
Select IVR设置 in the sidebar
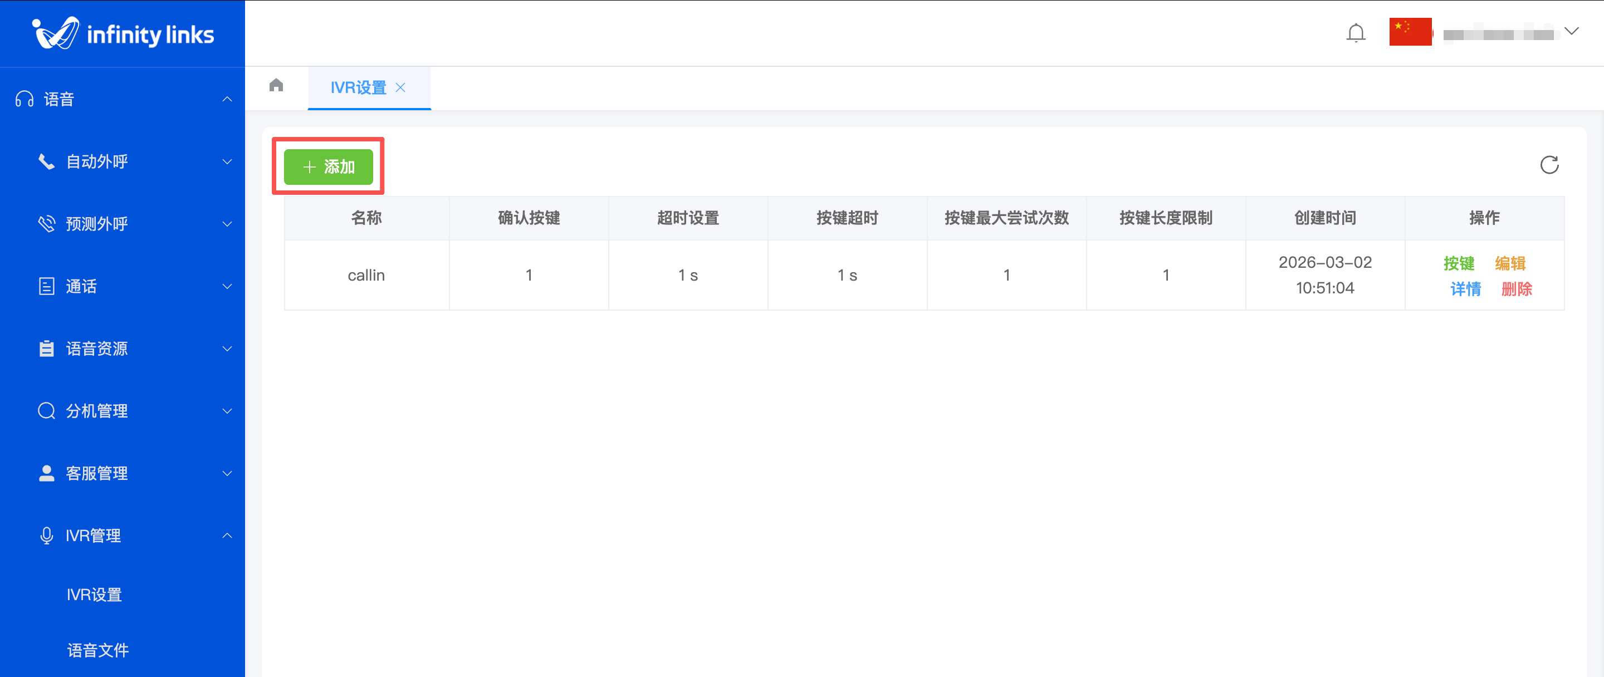click(x=95, y=594)
